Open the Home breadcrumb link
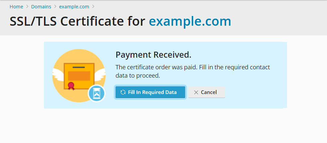 pyautogui.click(x=16, y=7)
